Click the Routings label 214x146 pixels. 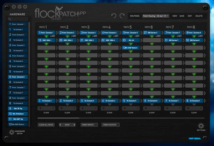[135, 16]
